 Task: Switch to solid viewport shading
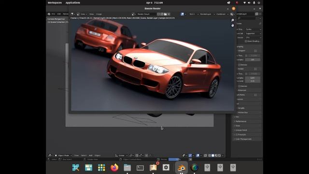213,156
